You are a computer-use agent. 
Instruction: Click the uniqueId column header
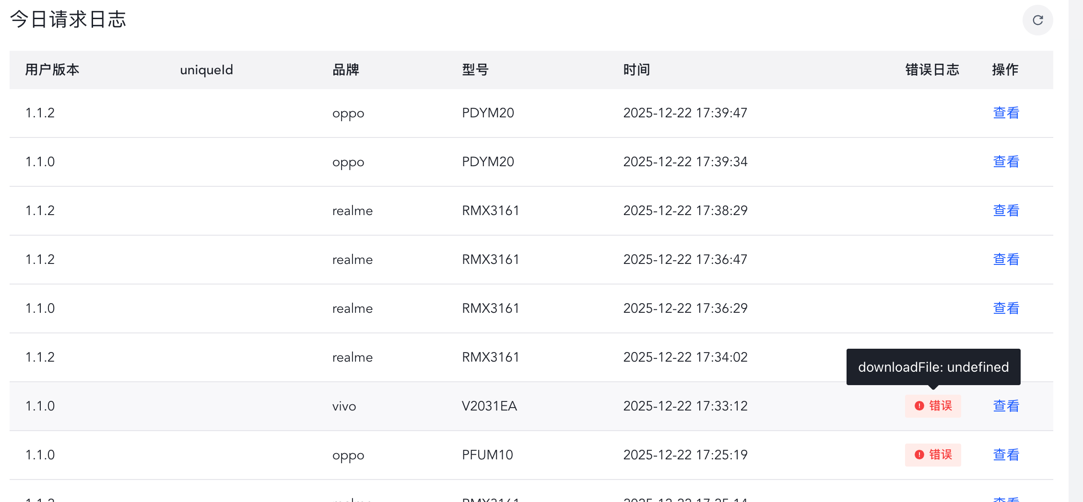(x=206, y=70)
